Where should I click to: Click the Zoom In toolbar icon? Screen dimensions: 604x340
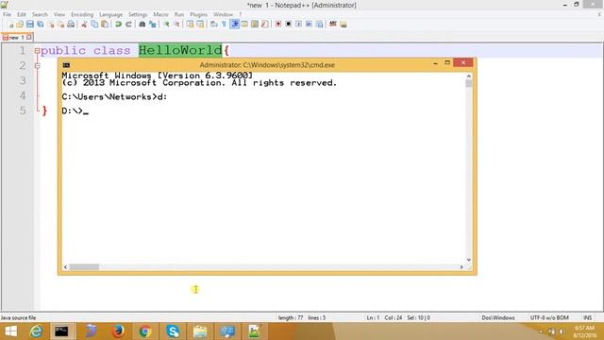point(166,25)
